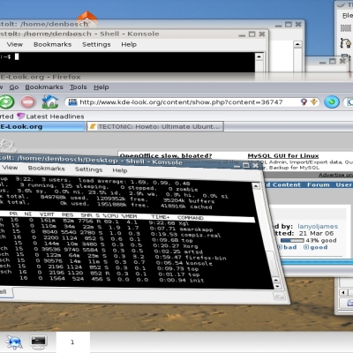Open Bookmarks menu in the top Konsole
The height and width of the screenshot is (353, 353).
pos(52,44)
